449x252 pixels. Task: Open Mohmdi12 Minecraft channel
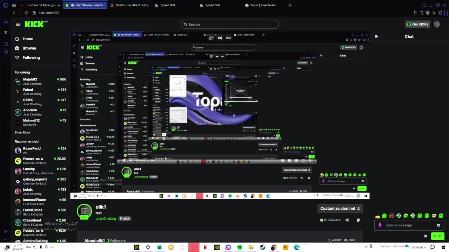coord(40,122)
